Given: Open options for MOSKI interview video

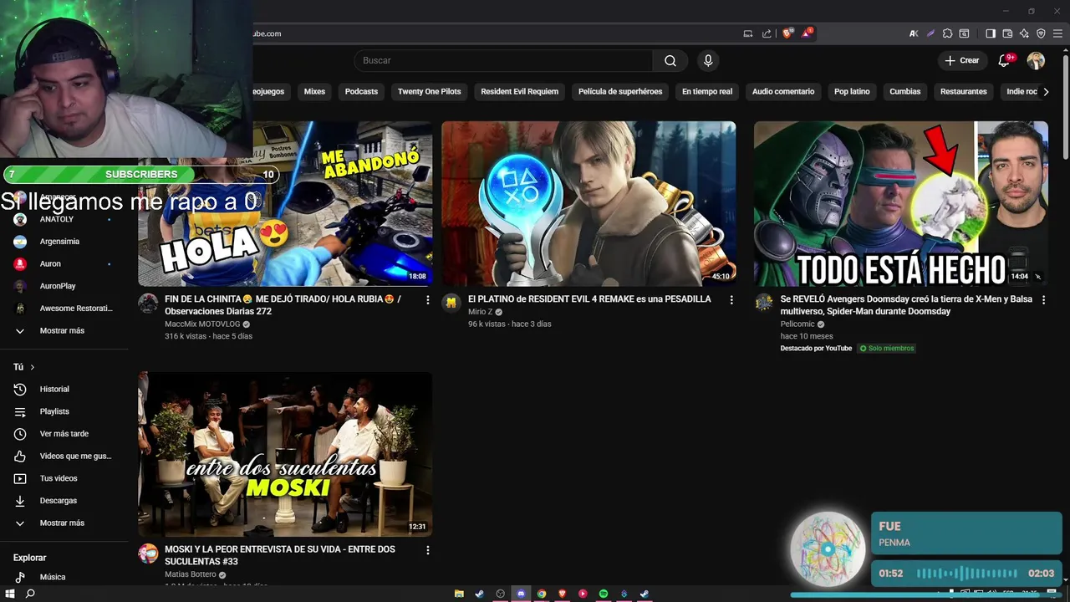Looking at the screenshot, I should 428,550.
